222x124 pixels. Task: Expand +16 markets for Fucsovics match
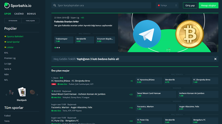pyautogui.click(x=131, y=108)
